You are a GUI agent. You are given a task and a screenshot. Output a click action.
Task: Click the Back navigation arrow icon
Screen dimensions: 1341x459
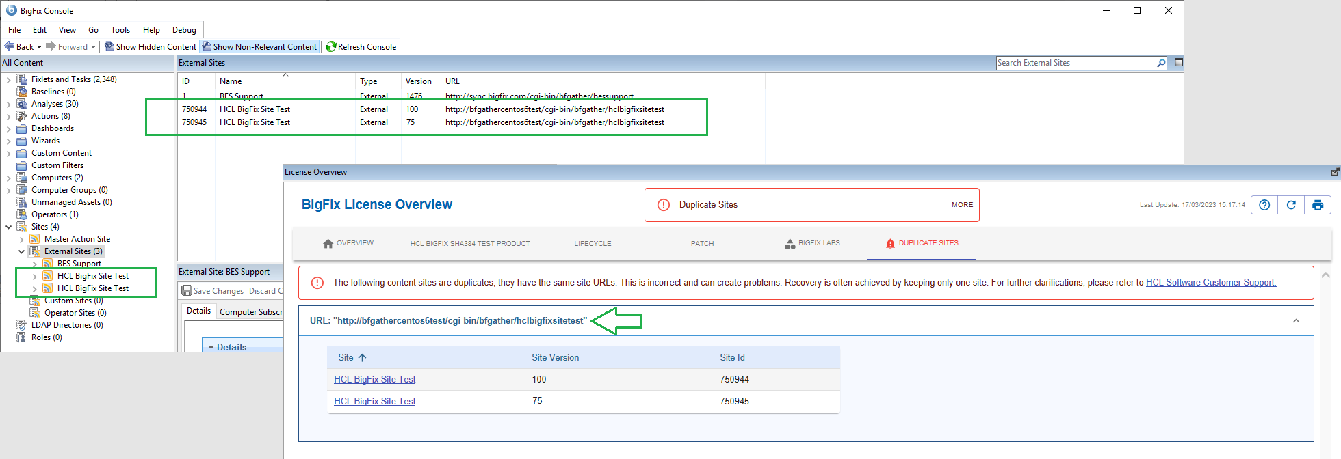(x=10, y=46)
